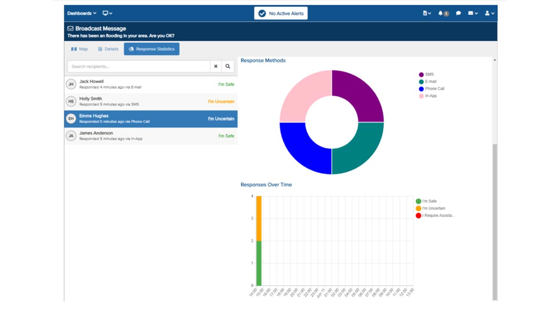Open the user account dropdown
558x314 pixels.
tap(489, 13)
